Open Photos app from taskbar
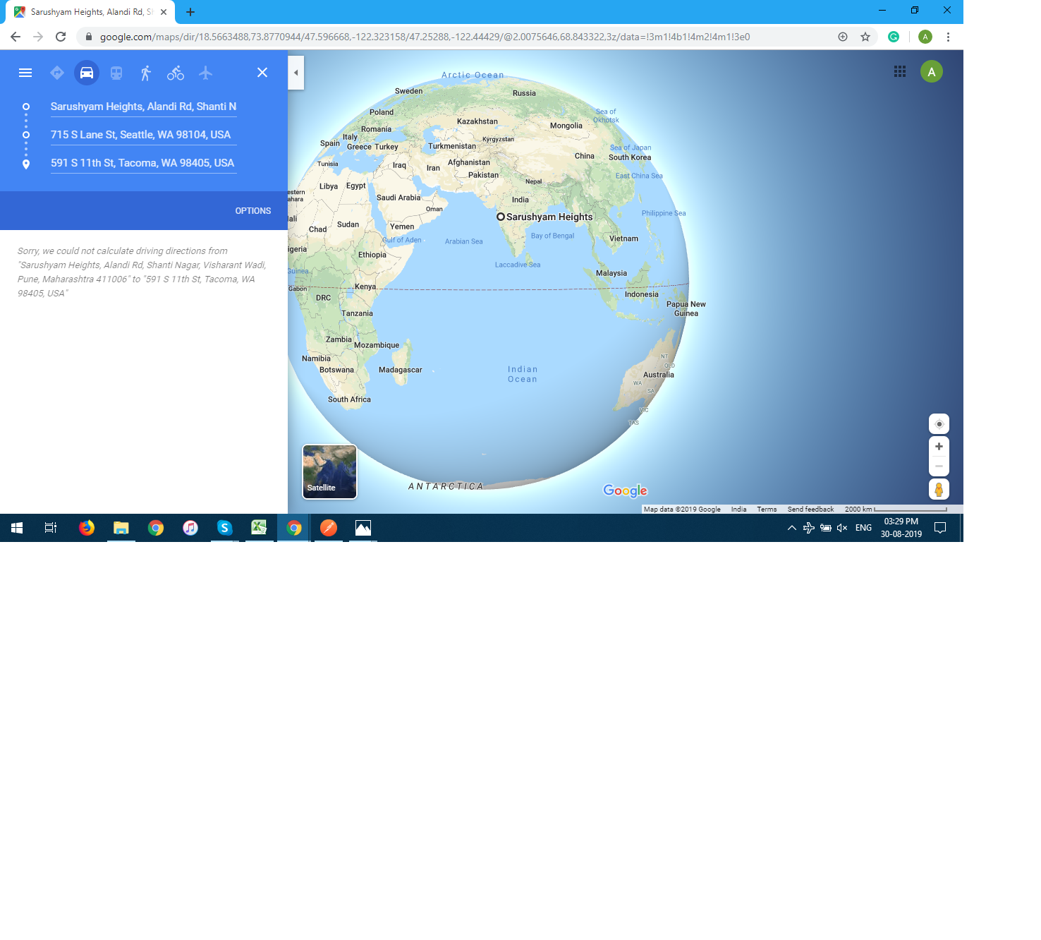This screenshot has width=1041, height=940. 363,528
